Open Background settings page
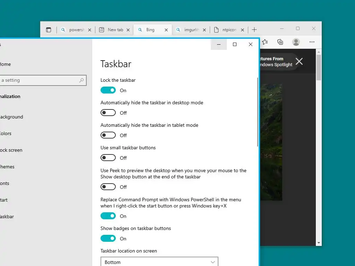The image size is (355, 266). 11,117
